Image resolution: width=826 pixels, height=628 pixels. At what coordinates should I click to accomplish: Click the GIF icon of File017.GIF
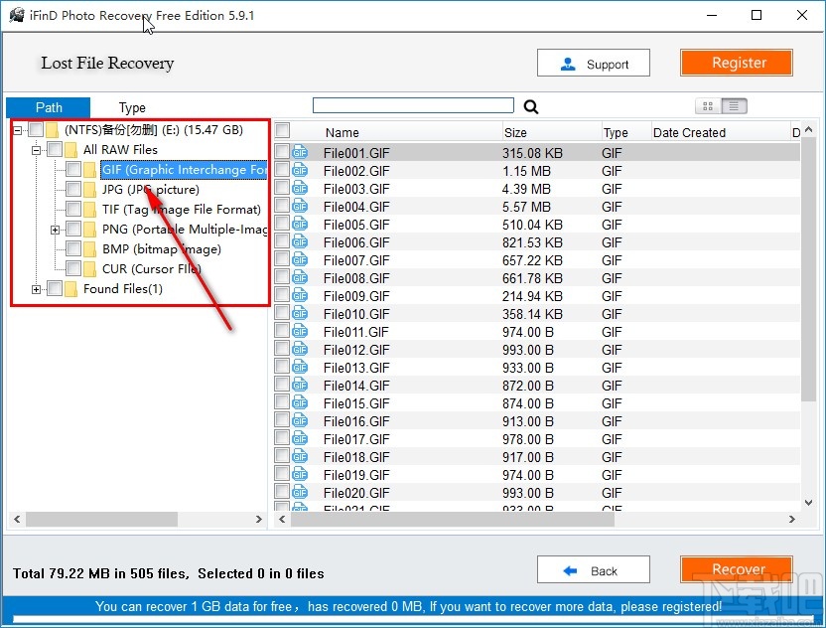(300, 438)
